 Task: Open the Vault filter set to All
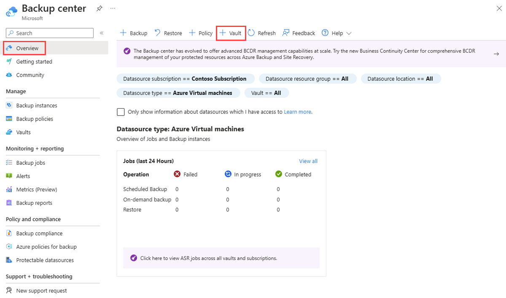[266, 93]
